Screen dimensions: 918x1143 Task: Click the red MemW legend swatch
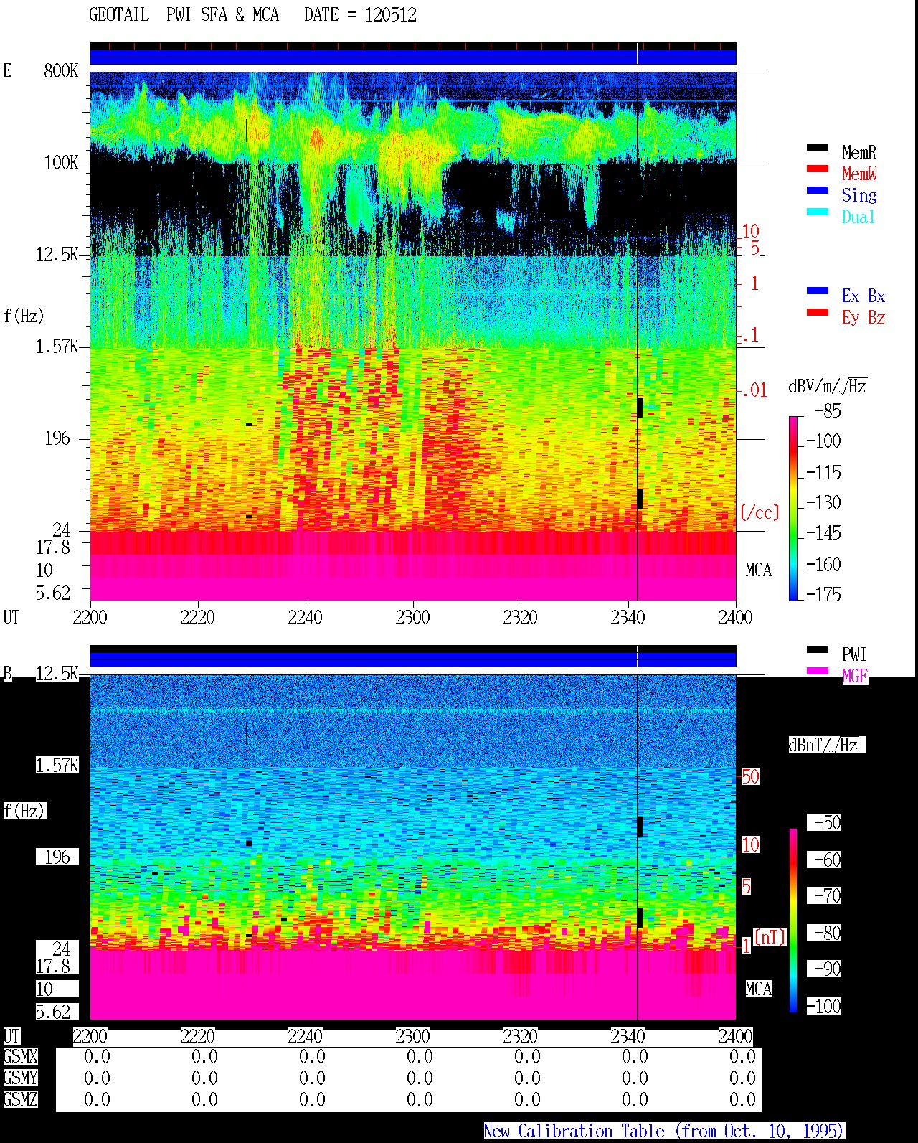pos(818,169)
